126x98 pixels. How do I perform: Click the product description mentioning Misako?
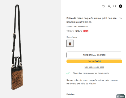92,82
